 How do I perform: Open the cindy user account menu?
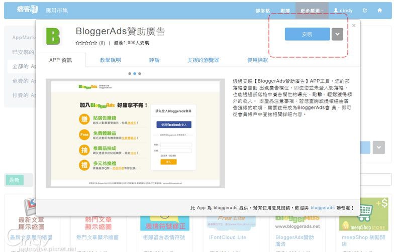343,11
